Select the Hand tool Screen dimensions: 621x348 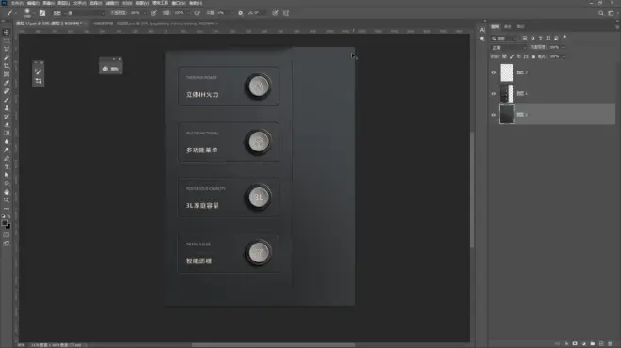click(7, 192)
